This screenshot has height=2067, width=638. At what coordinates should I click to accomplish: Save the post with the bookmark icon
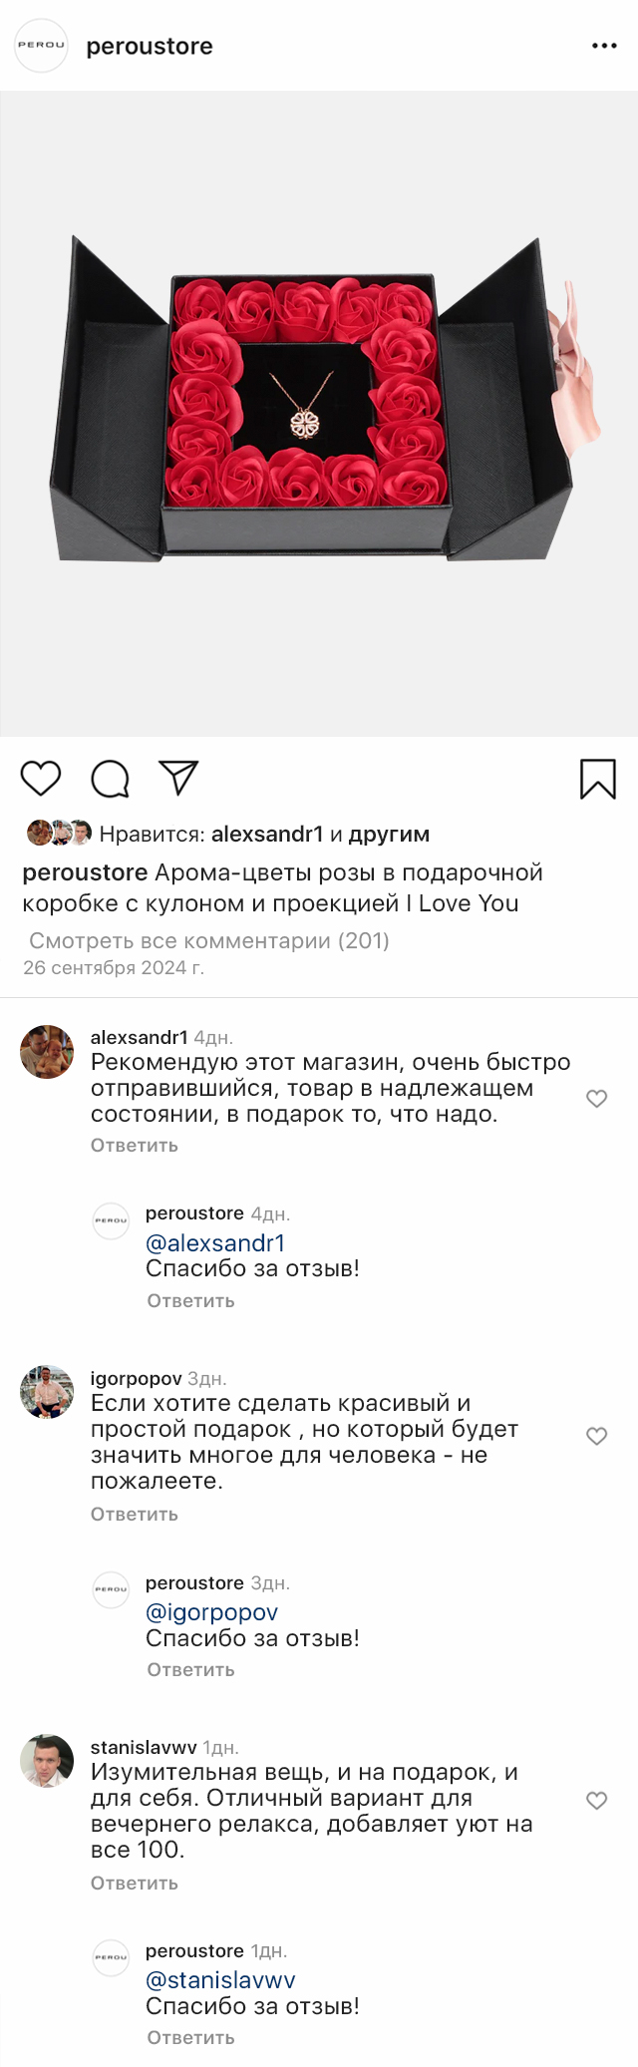[x=598, y=779]
